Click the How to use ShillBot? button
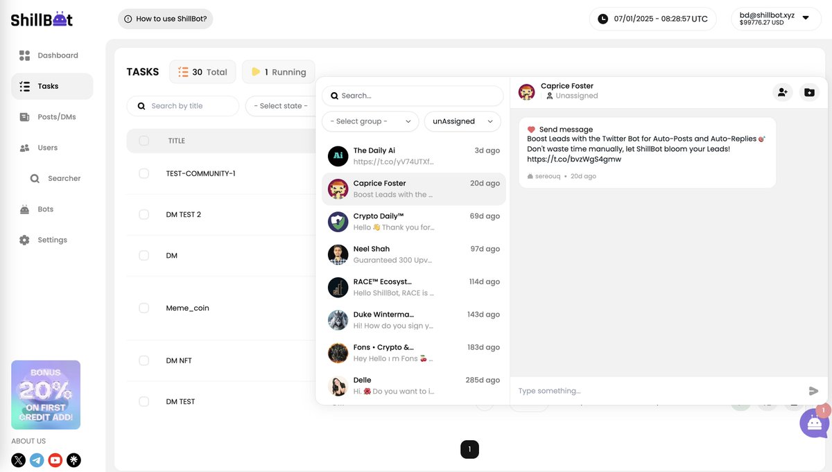 pyautogui.click(x=166, y=19)
